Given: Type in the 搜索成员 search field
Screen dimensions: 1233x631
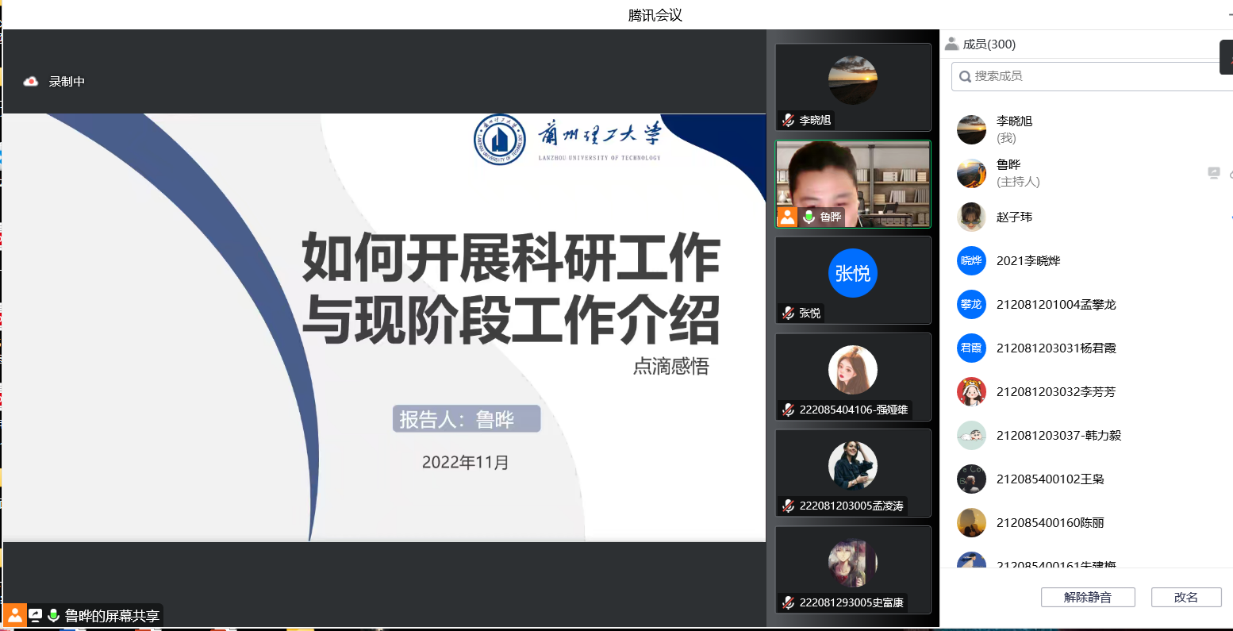Looking at the screenshot, I should click(1095, 76).
